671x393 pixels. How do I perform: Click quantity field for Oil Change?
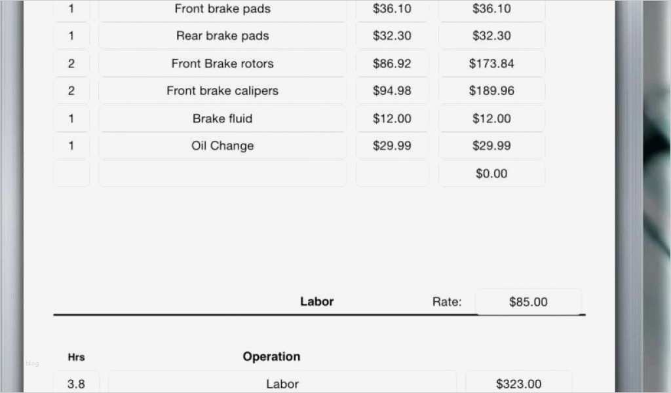tap(71, 146)
